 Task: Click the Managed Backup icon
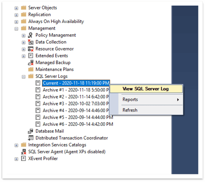(x=31, y=63)
